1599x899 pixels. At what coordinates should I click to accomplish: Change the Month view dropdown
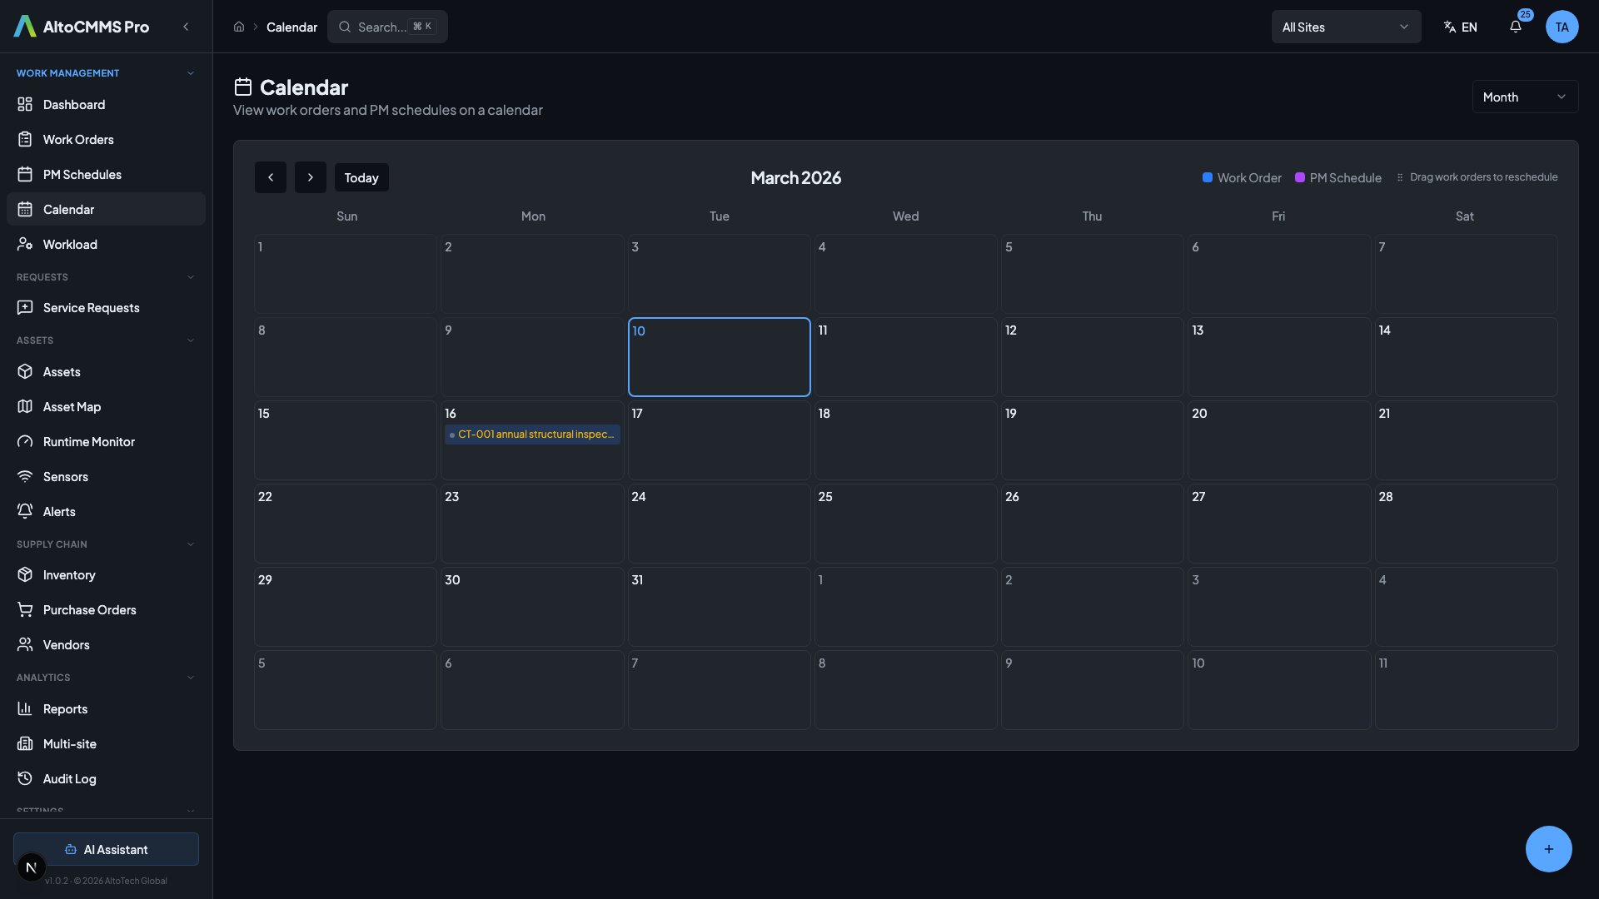pyautogui.click(x=1525, y=97)
